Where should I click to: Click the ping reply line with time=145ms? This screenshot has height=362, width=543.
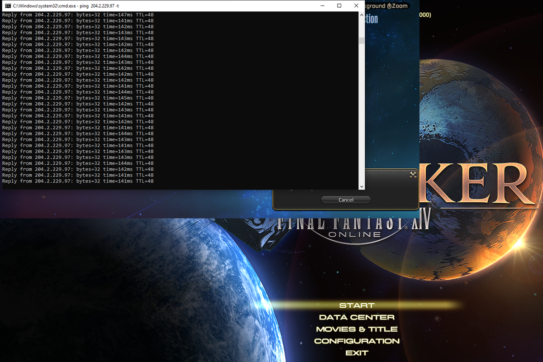pyautogui.click(x=78, y=98)
